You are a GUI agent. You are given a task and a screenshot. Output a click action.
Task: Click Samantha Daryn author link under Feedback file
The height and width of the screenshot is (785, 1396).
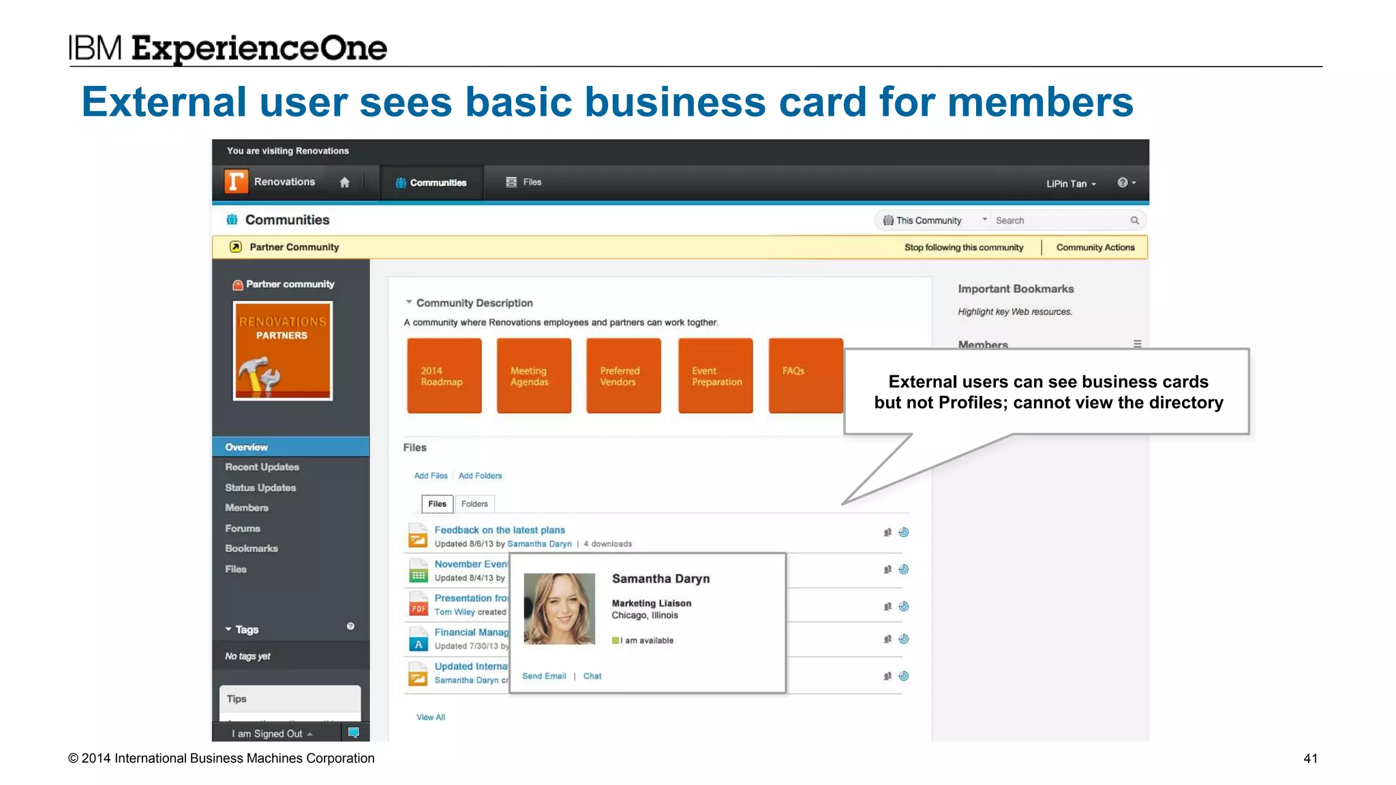539,544
